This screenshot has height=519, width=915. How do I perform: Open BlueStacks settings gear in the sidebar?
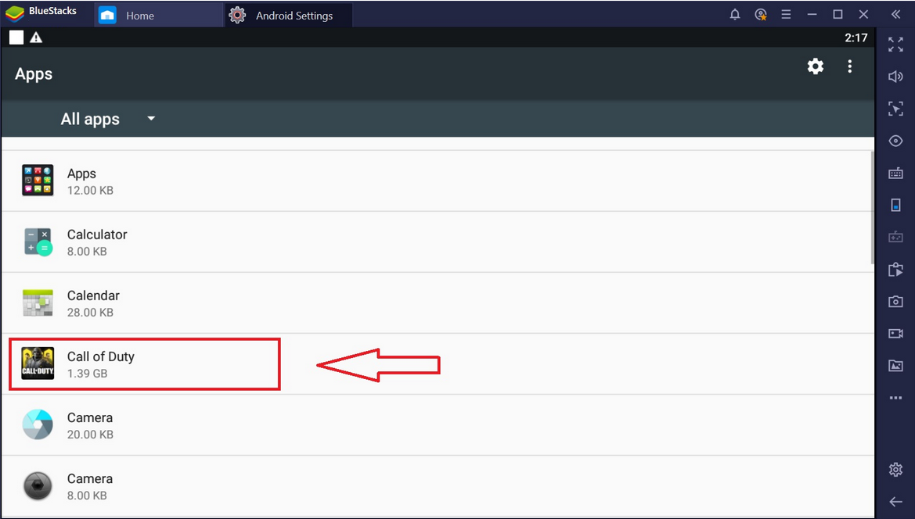click(x=895, y=470)
